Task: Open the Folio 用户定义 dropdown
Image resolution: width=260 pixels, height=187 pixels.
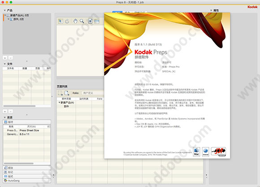Action: 93,93
